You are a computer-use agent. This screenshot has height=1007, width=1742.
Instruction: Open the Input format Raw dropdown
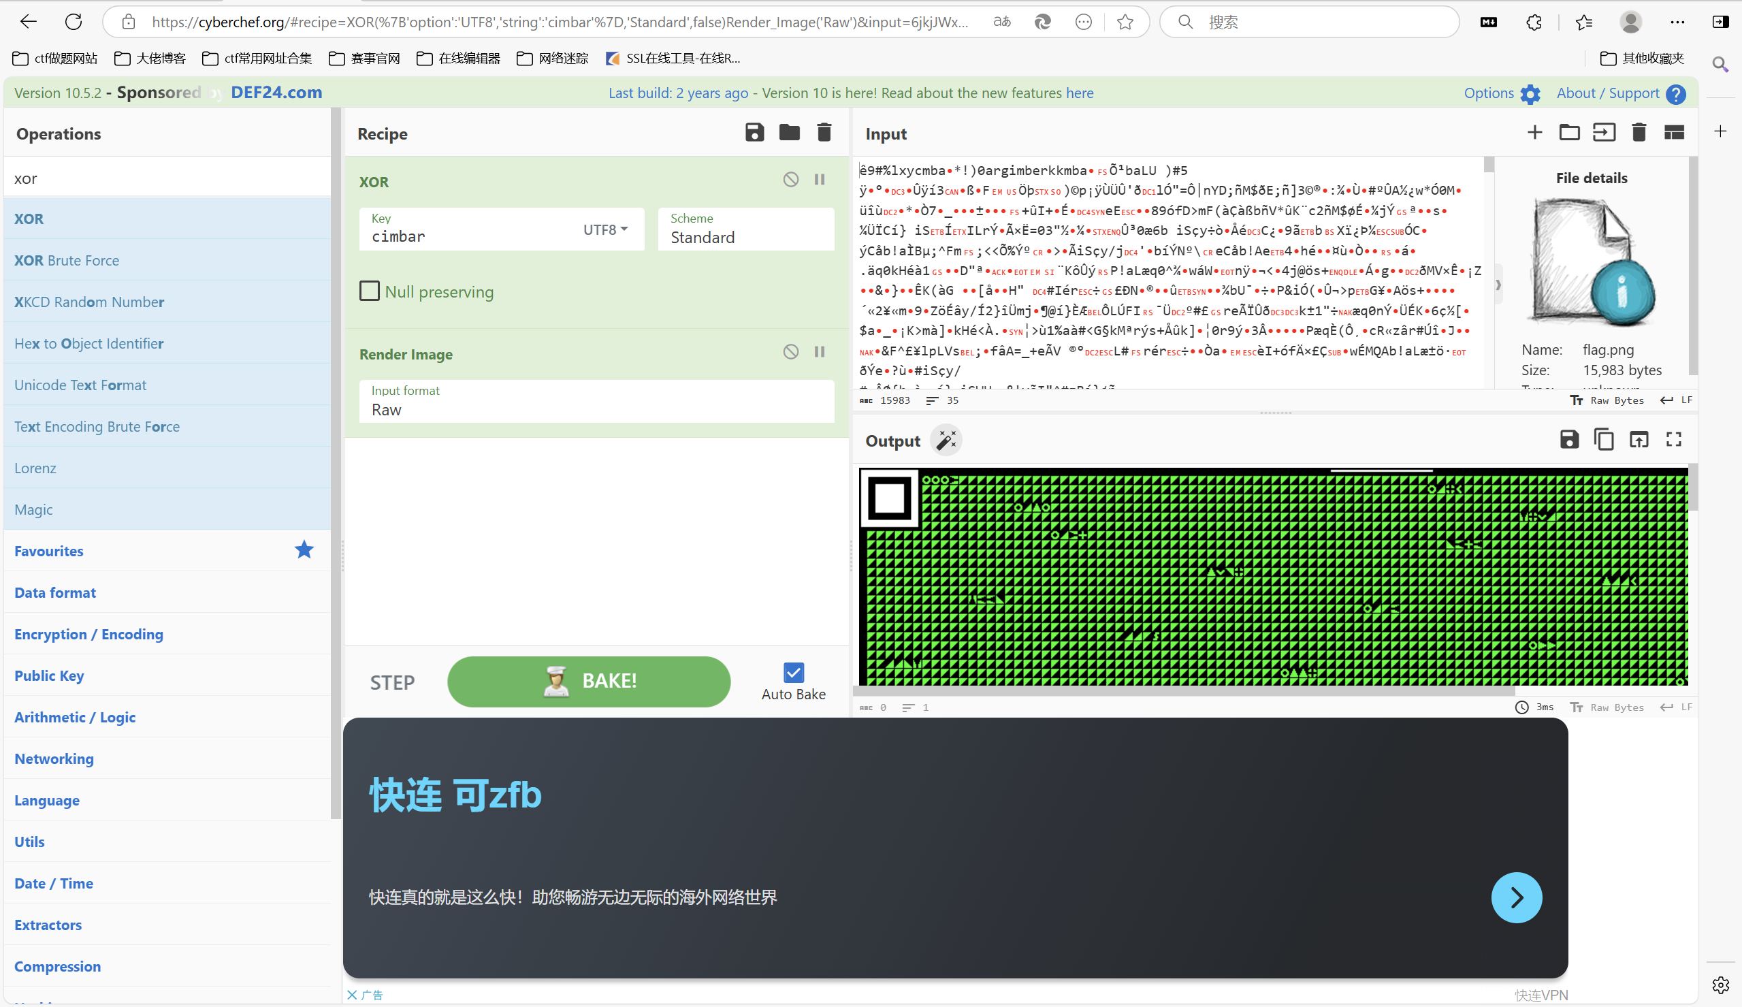coord(596,402)
